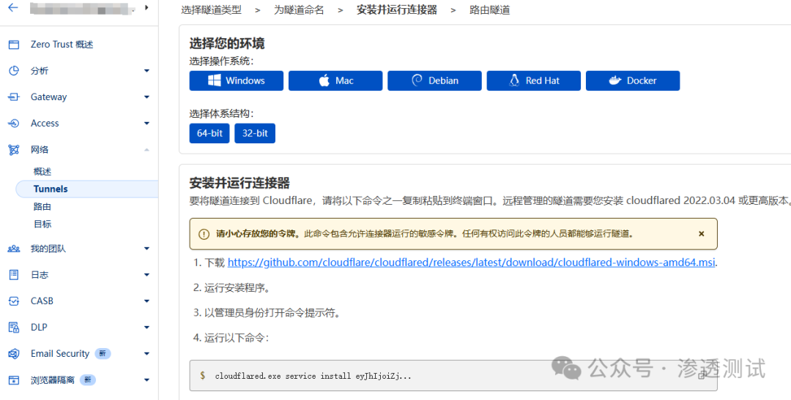
Task: Click the Email Security envelope icon
Action: pyautogui.click(x=13, y=354)
